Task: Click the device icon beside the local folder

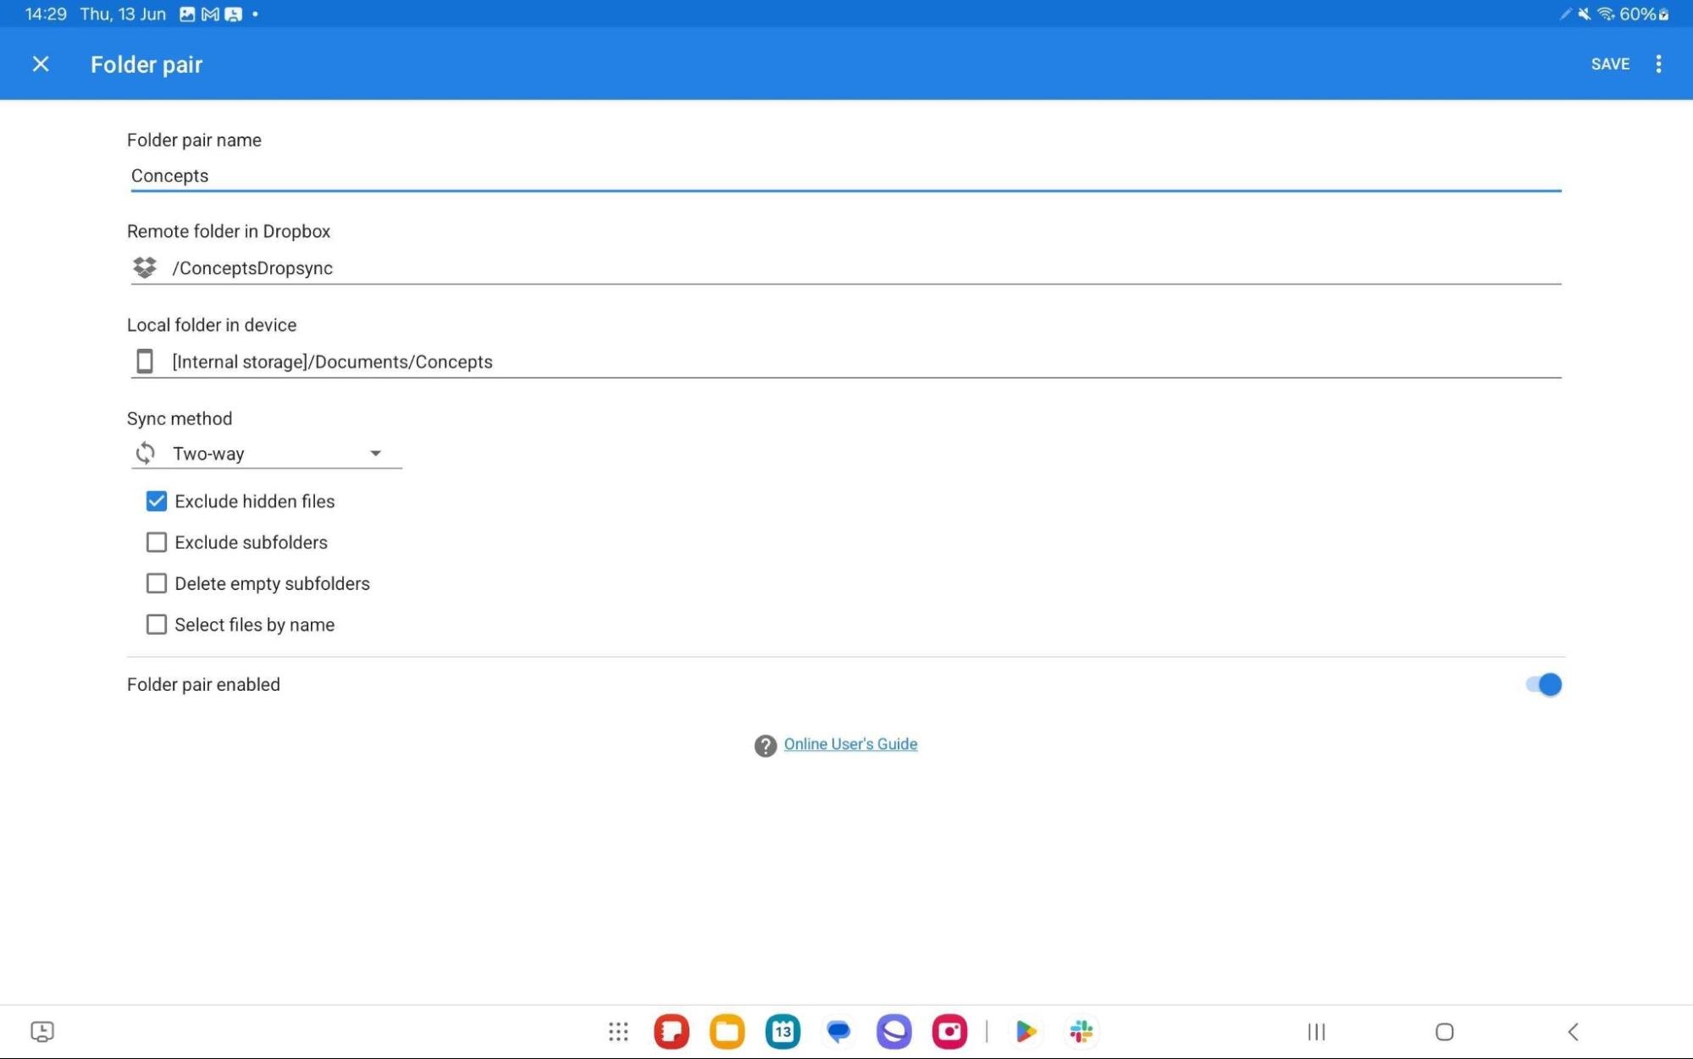Action: (145, 361)
